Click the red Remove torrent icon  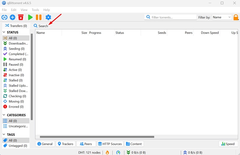coord(21,17)
